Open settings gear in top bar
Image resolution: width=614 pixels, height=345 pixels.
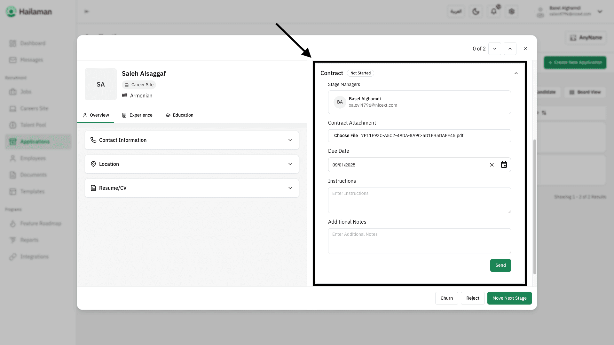click(x=511, y=12)
